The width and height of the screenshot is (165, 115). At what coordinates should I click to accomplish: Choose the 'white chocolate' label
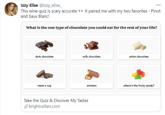coord(138,57)
